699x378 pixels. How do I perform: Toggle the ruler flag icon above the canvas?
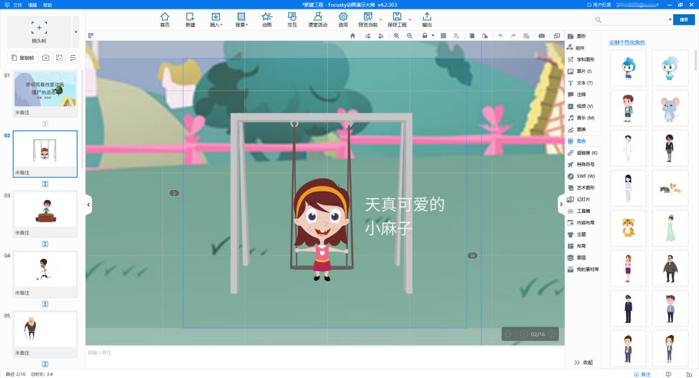tap(91, 35)
